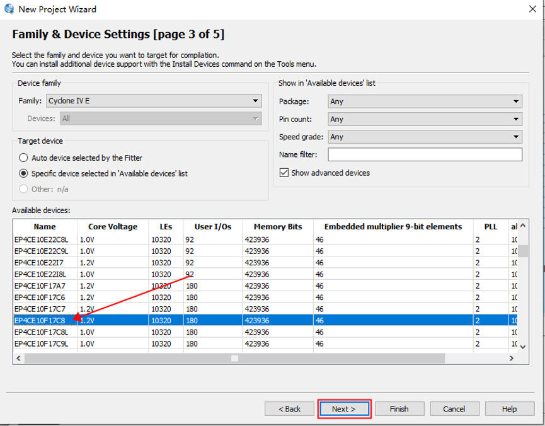545x426 pixels.
Task: Open the Family dropdown showing Cyclone IV E
Action: (154, 101)
